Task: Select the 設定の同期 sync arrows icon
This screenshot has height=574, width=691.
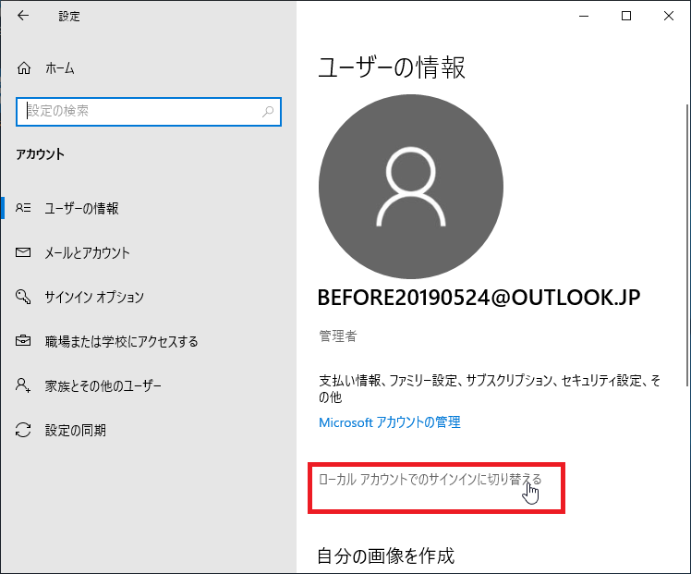Action: pos(23,430)
